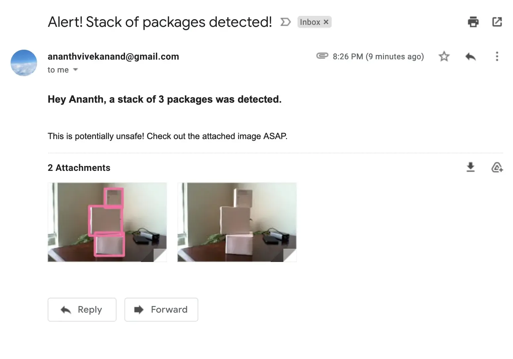Click the '8:26 PM (9 minutes ago)' timestamp

[378, 57]
